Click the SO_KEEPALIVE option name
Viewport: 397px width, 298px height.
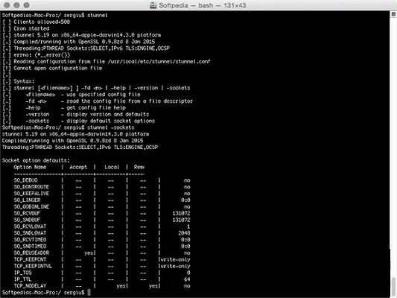pyautogui.click(x=31, y=193)
